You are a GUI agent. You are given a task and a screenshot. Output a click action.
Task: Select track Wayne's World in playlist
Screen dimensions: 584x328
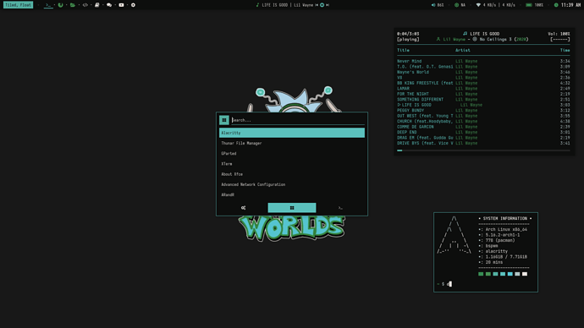[x=483, y=72]
